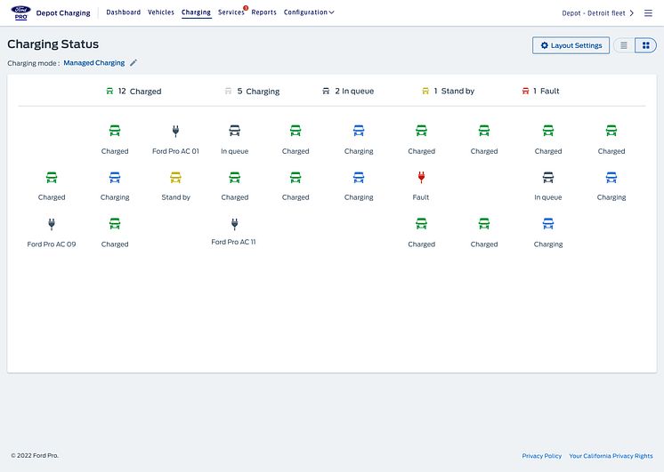The width and height of the screenshot is (664, 472).
Task: Open the hamburger menu icon
Action: click(648, 13)
